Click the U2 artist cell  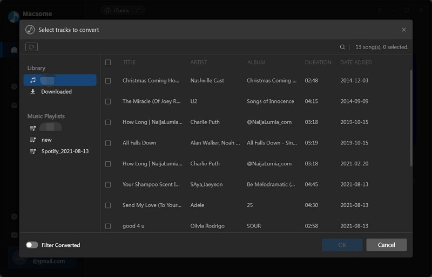[194, 101]
